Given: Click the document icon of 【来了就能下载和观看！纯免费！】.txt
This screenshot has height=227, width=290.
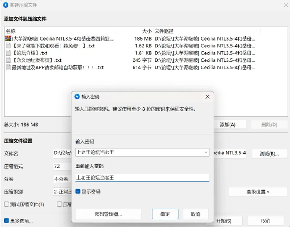Looking at the screenshot, I should 8,46.
